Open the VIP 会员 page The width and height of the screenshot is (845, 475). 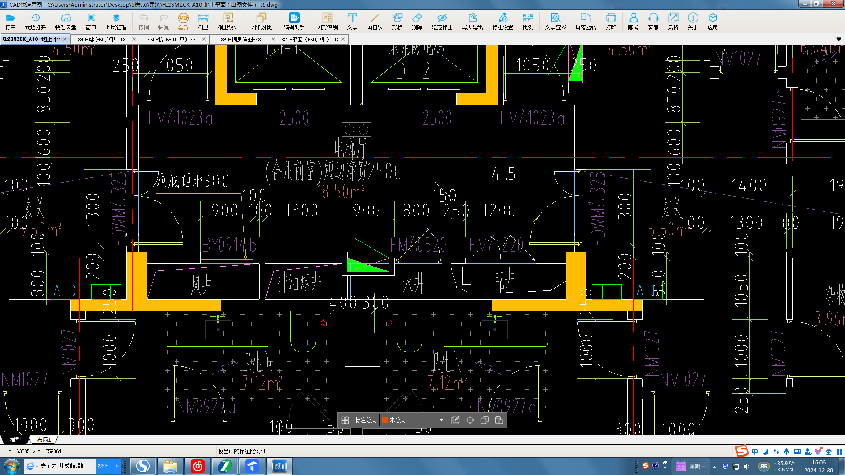[183, 21]
